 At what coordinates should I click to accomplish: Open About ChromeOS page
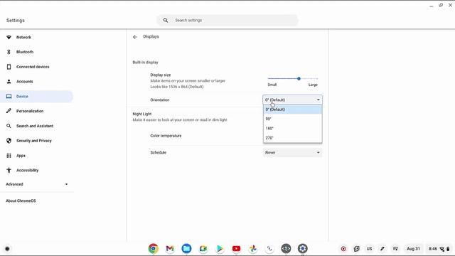point(21,201)
